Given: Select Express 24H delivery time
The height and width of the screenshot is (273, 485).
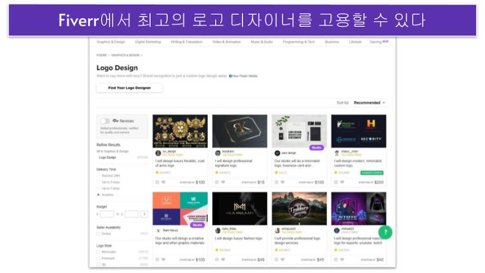Looking at the screenshot, I should tap(98, 176).
